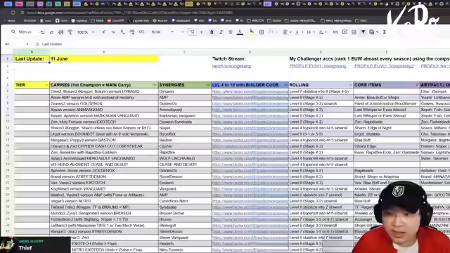Toggle italic formatting

(221, 32)
